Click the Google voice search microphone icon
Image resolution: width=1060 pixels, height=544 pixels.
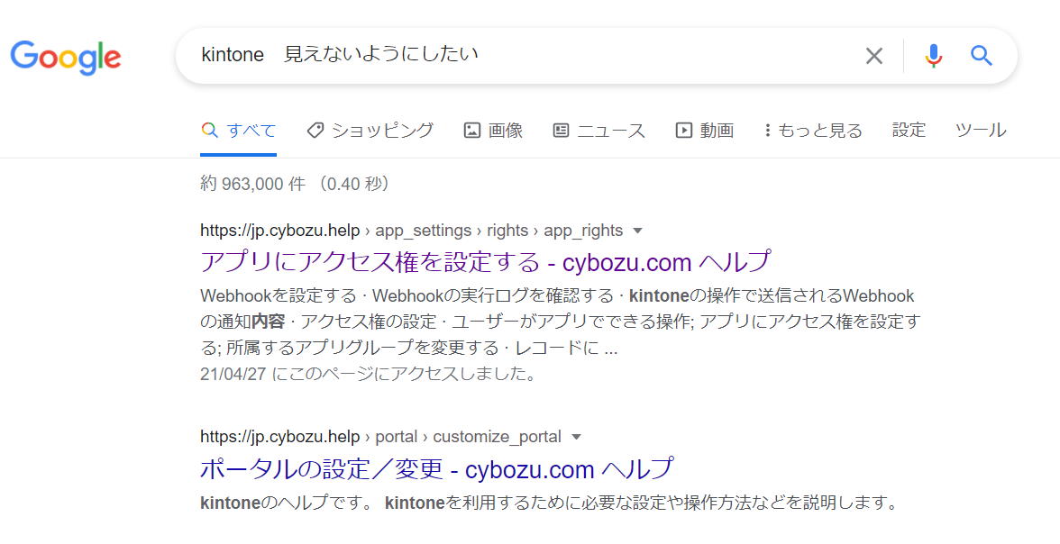[x=934, y=56]
